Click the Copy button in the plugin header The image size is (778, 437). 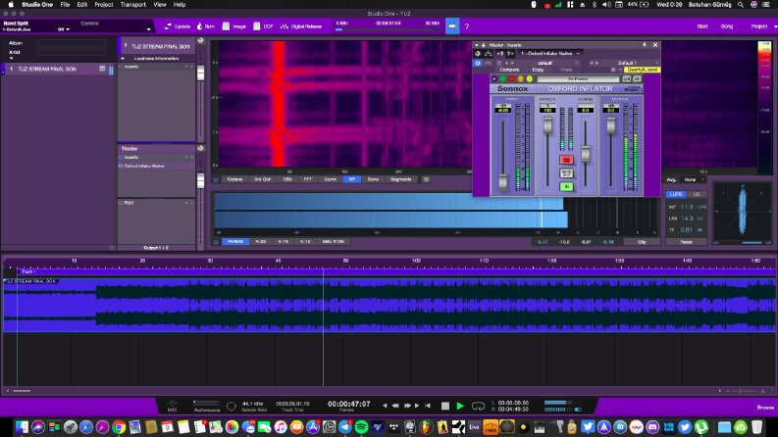click(x=538, y=70)
